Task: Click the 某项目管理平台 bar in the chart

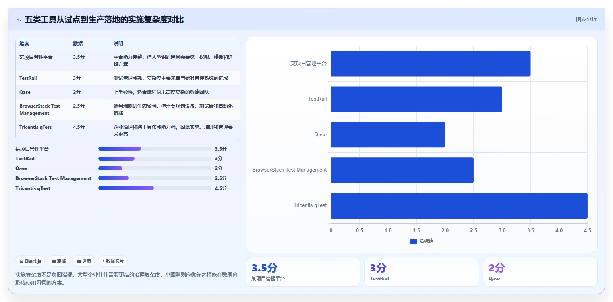Action: coord(431,64)
